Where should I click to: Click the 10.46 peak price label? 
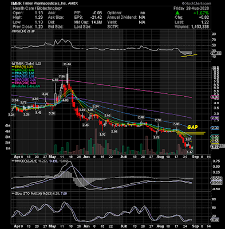(x=67, y=64)
